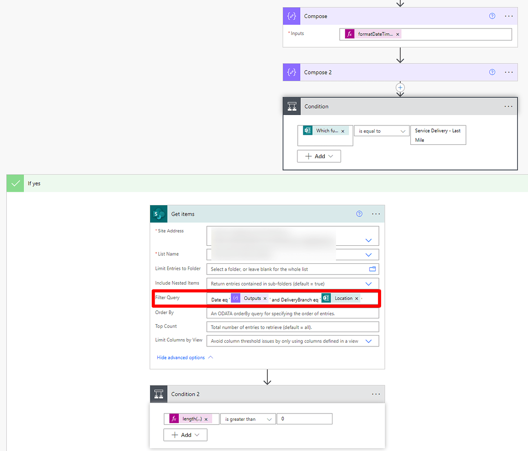Remove the Outputs token from Filter Query
Image resolution: width=528 pixels, height=451 pixels.
[265, 298]
